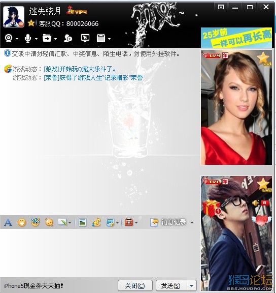Screen dimensions: 276x293
Task: Start a voice call with microphone icon
Action: [x=28, y=38]
